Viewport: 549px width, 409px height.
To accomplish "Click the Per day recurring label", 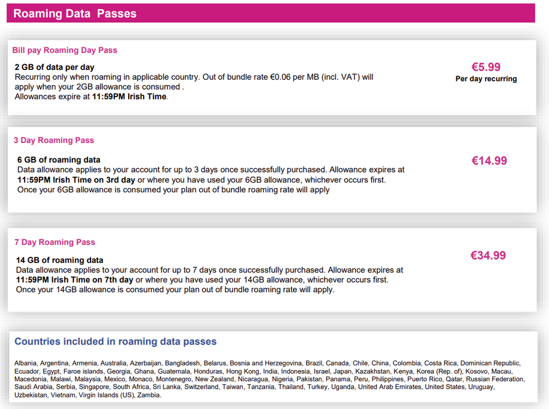I will tap(486, 79).
